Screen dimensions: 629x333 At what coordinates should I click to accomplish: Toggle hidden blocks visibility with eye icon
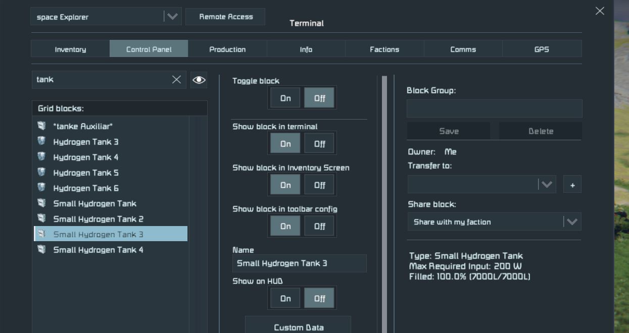pos(199,80)
